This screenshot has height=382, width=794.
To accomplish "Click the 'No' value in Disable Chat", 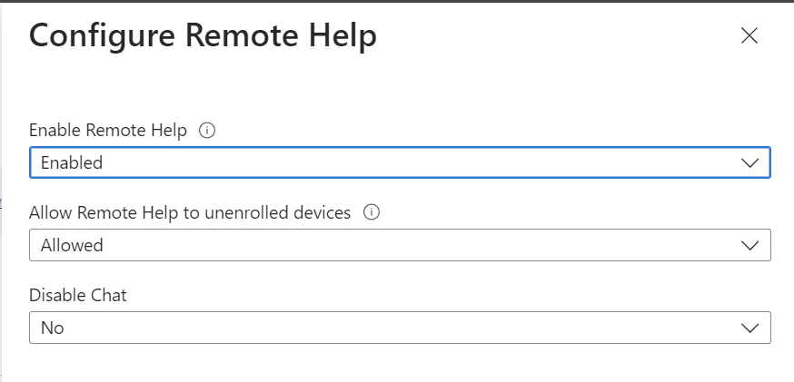I will [x=53, y=328].
